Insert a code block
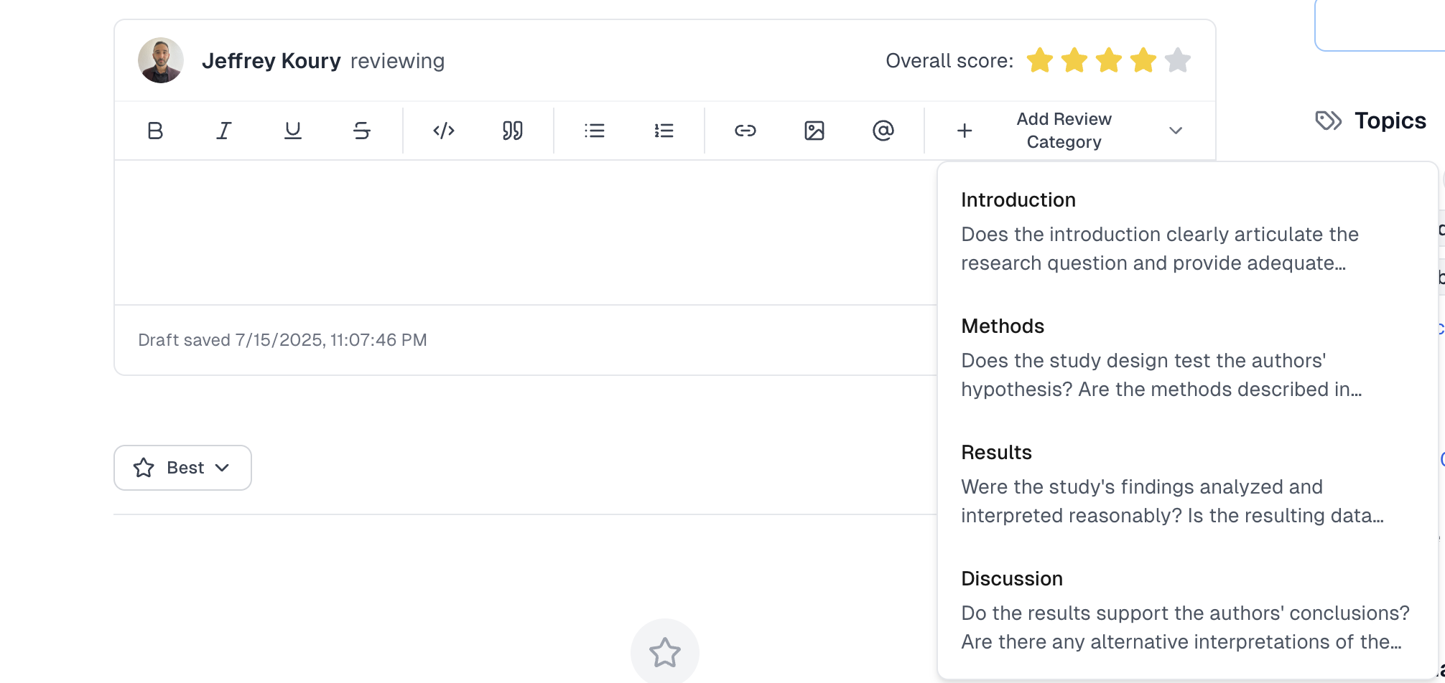Screen dimensions: 1445x683 [444, 131]
